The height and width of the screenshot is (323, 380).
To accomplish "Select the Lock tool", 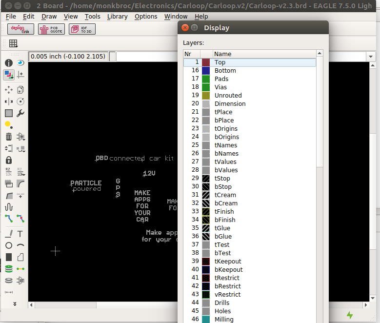I will pyautogui.click(x=9, y=161).
